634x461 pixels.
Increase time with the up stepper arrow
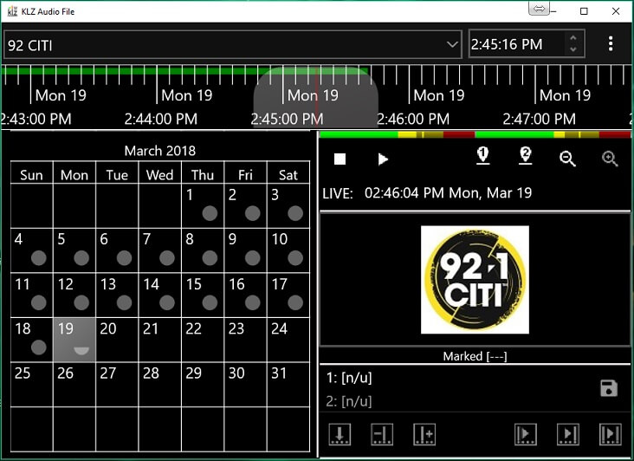tap(573, 38)
